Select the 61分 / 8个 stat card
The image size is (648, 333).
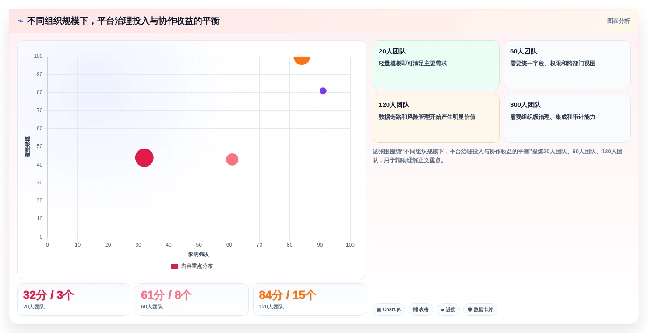coord(192,300)
